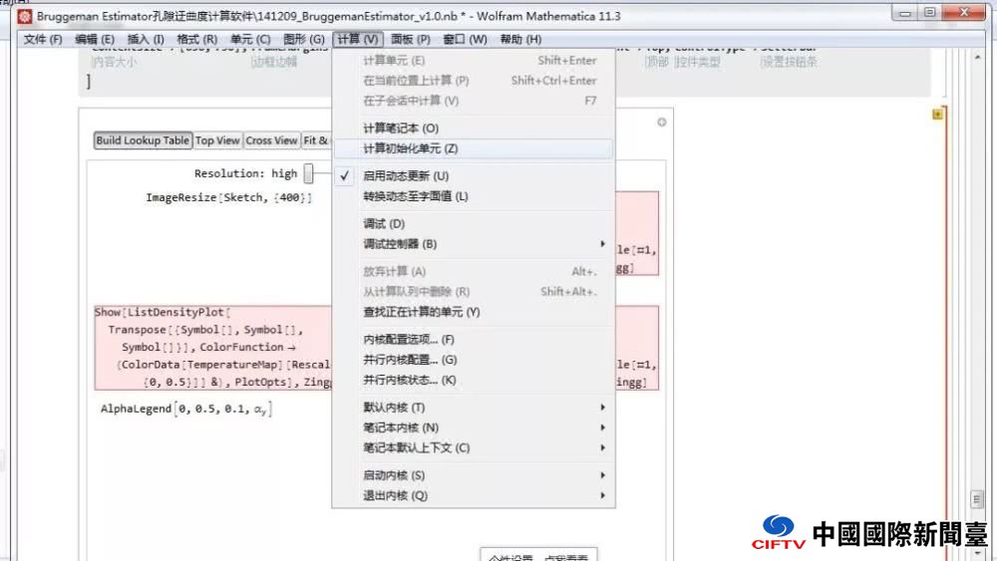This screenshot has width=997, height=561.
Task: Switch to Top View setter option
Action: tap(217, 140)
